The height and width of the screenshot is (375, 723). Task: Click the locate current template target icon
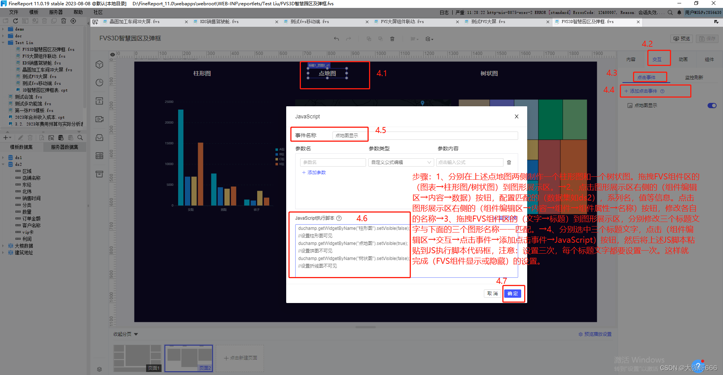click(73, 21)
